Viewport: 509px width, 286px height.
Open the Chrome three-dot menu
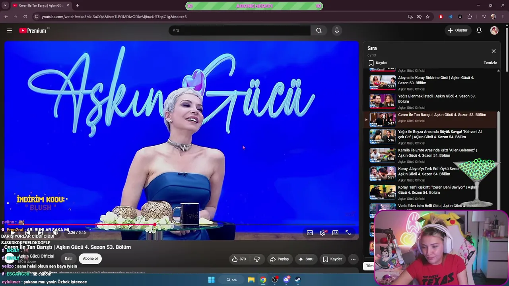click(x=503, y=17)
